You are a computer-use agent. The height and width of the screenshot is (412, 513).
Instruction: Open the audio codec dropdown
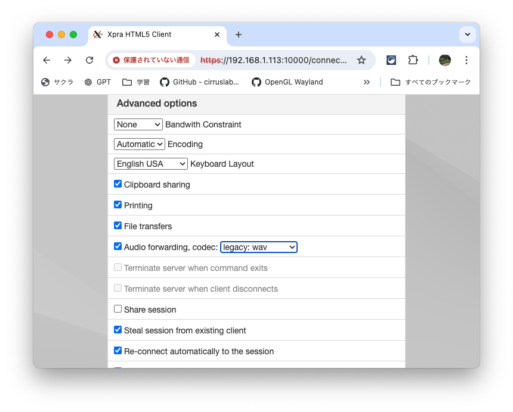click(x=259, y=247)
